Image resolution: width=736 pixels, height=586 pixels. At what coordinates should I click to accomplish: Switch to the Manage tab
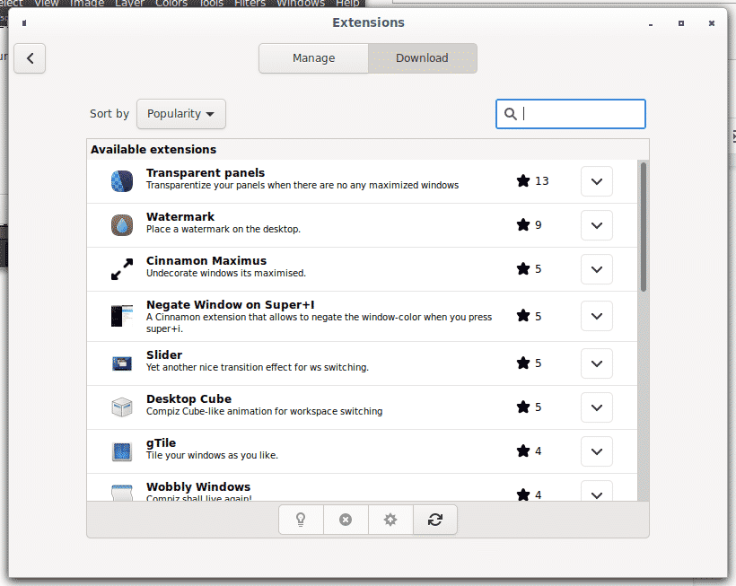(x=313, y=58)
